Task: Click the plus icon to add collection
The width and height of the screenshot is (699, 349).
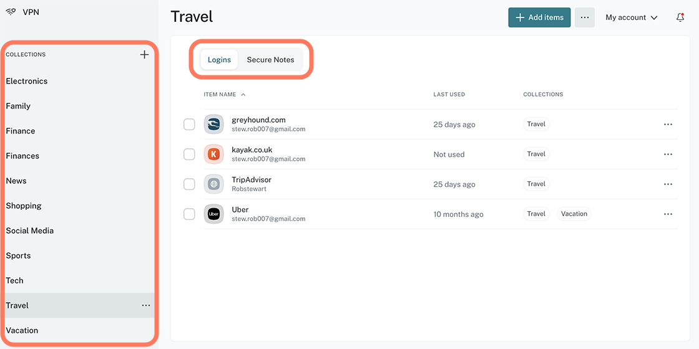Action: point(144,54)
